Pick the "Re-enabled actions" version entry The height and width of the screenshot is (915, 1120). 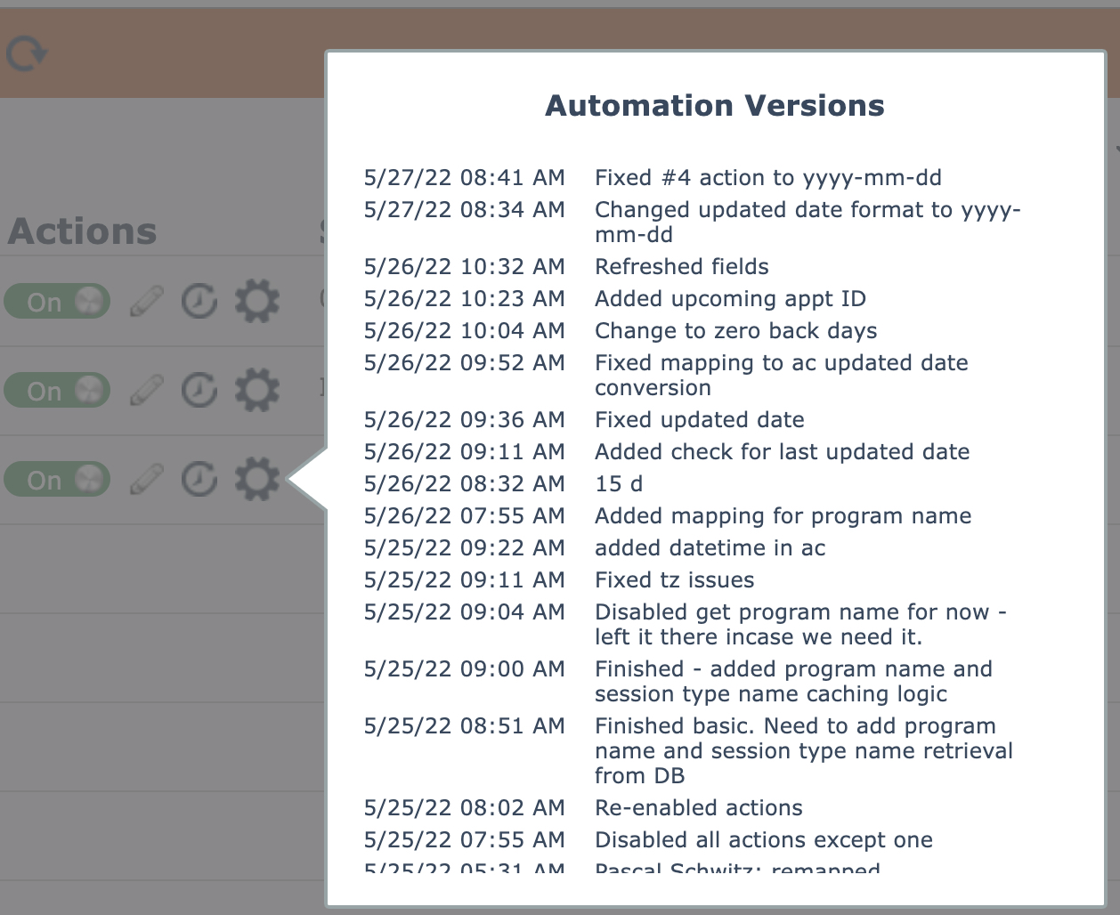(x=698, y=808)
